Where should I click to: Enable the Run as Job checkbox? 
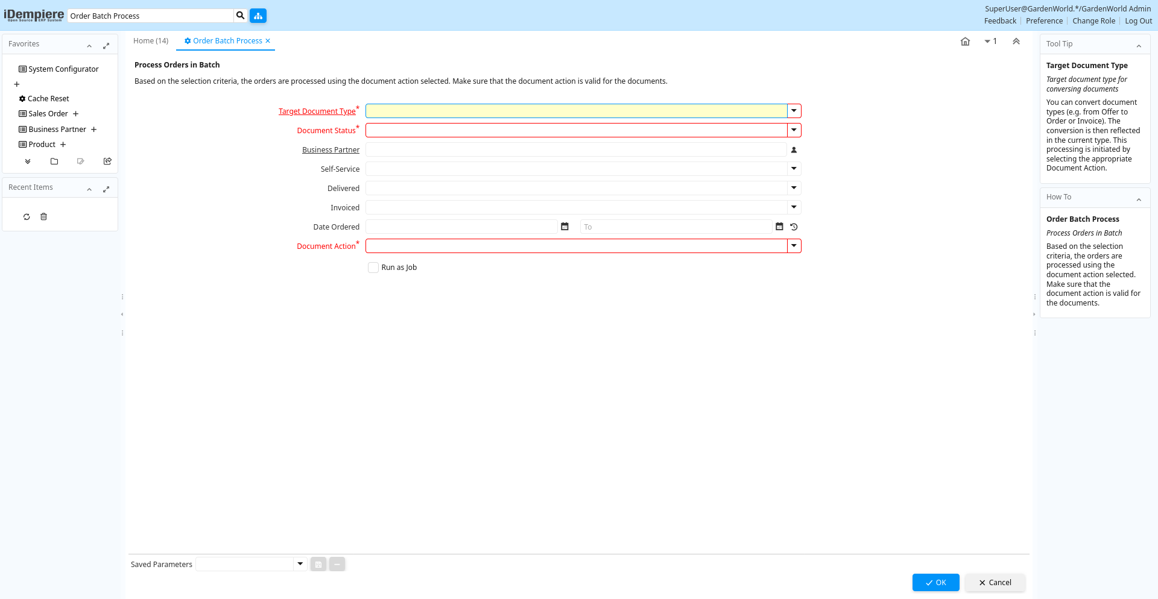point(373,268)
